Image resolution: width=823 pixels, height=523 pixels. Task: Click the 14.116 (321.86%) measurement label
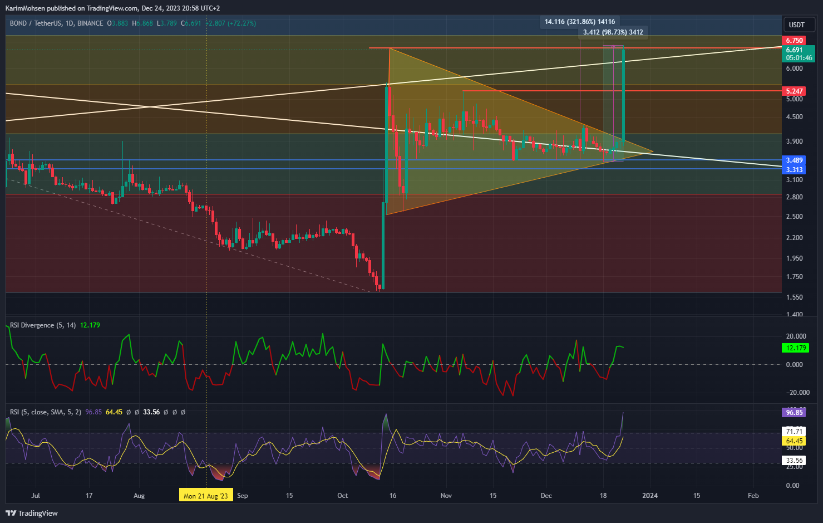pyautogui.click(x=579, y=22)
